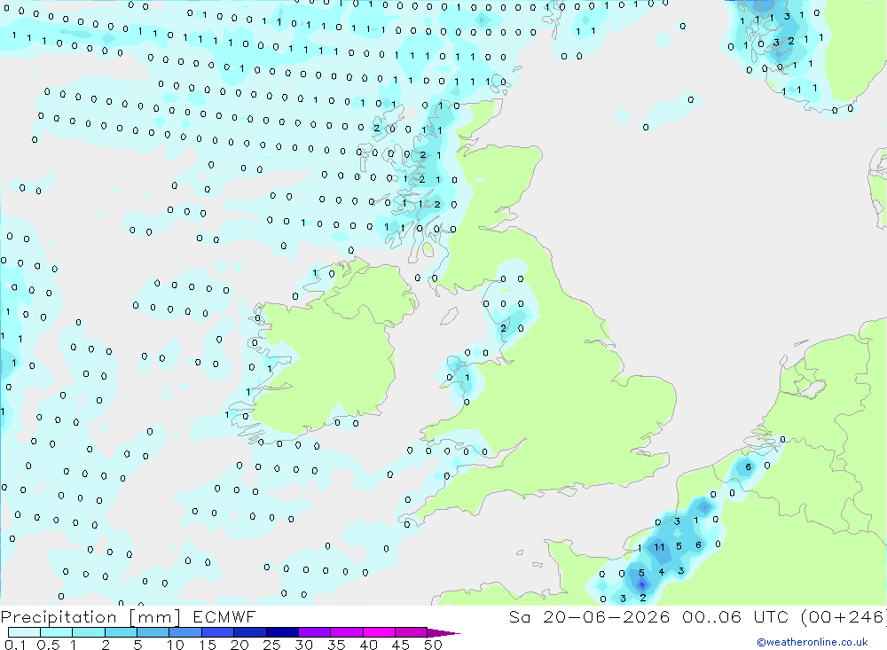Click the above-50 mm arrow tip of legend

point(444,632)
